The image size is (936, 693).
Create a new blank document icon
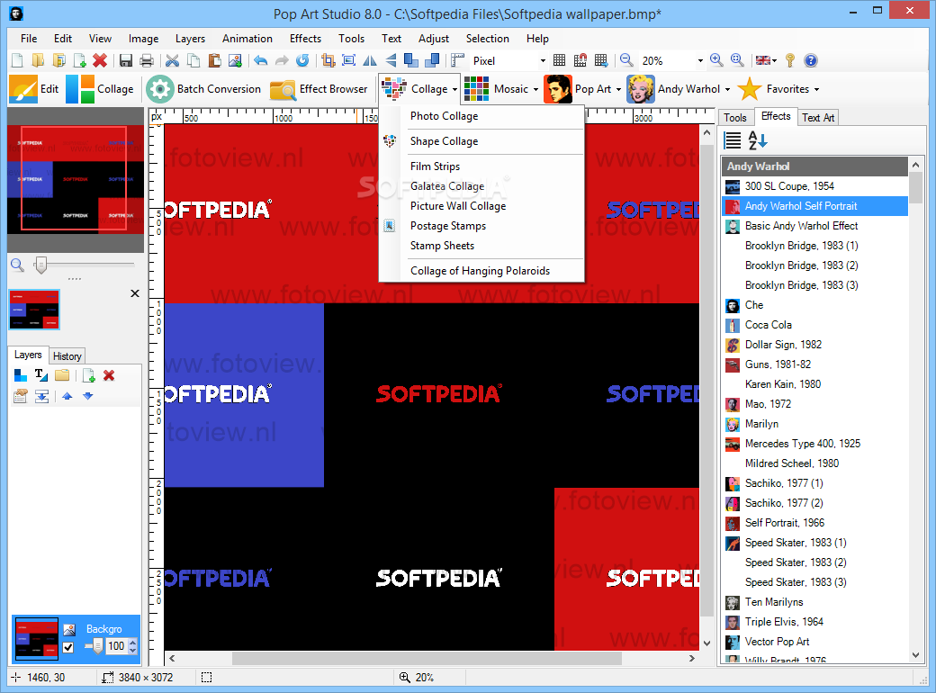tap(17, 60)
